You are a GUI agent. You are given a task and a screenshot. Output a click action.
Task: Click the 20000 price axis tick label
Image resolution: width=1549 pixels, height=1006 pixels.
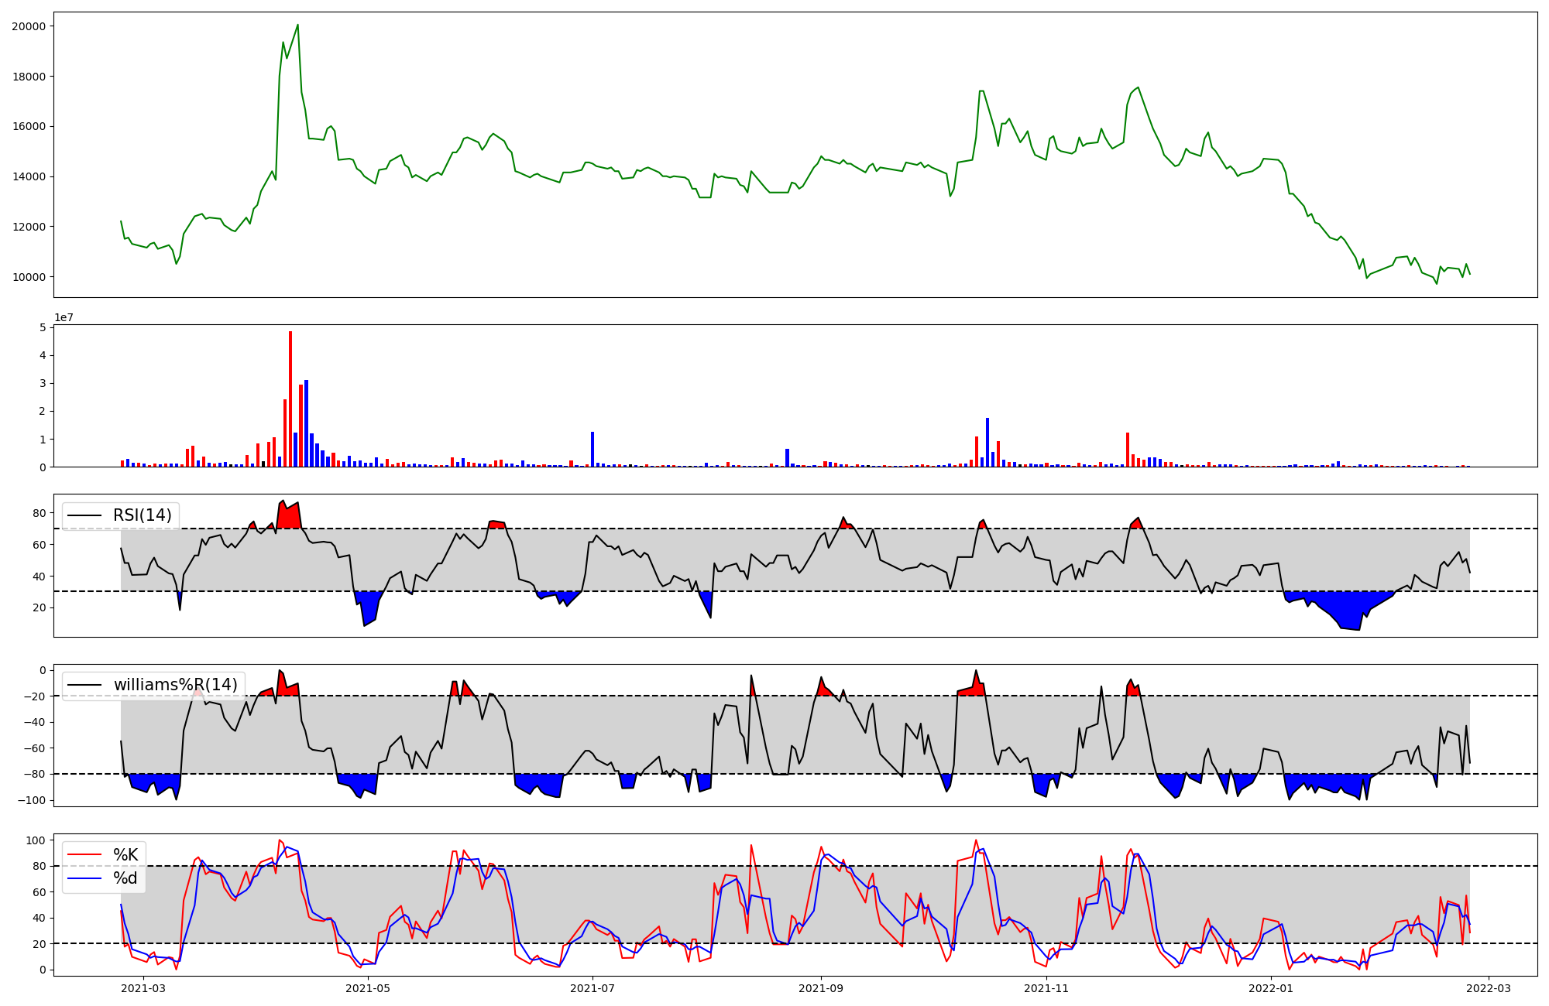(x=29, y=26)
